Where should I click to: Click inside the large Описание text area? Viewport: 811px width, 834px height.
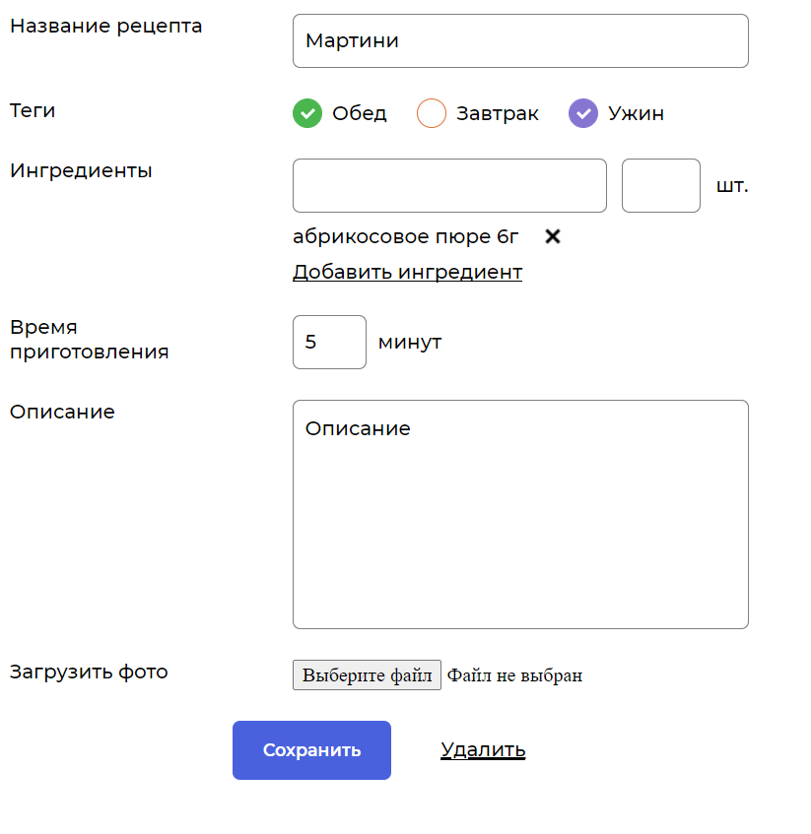[520, 514]
